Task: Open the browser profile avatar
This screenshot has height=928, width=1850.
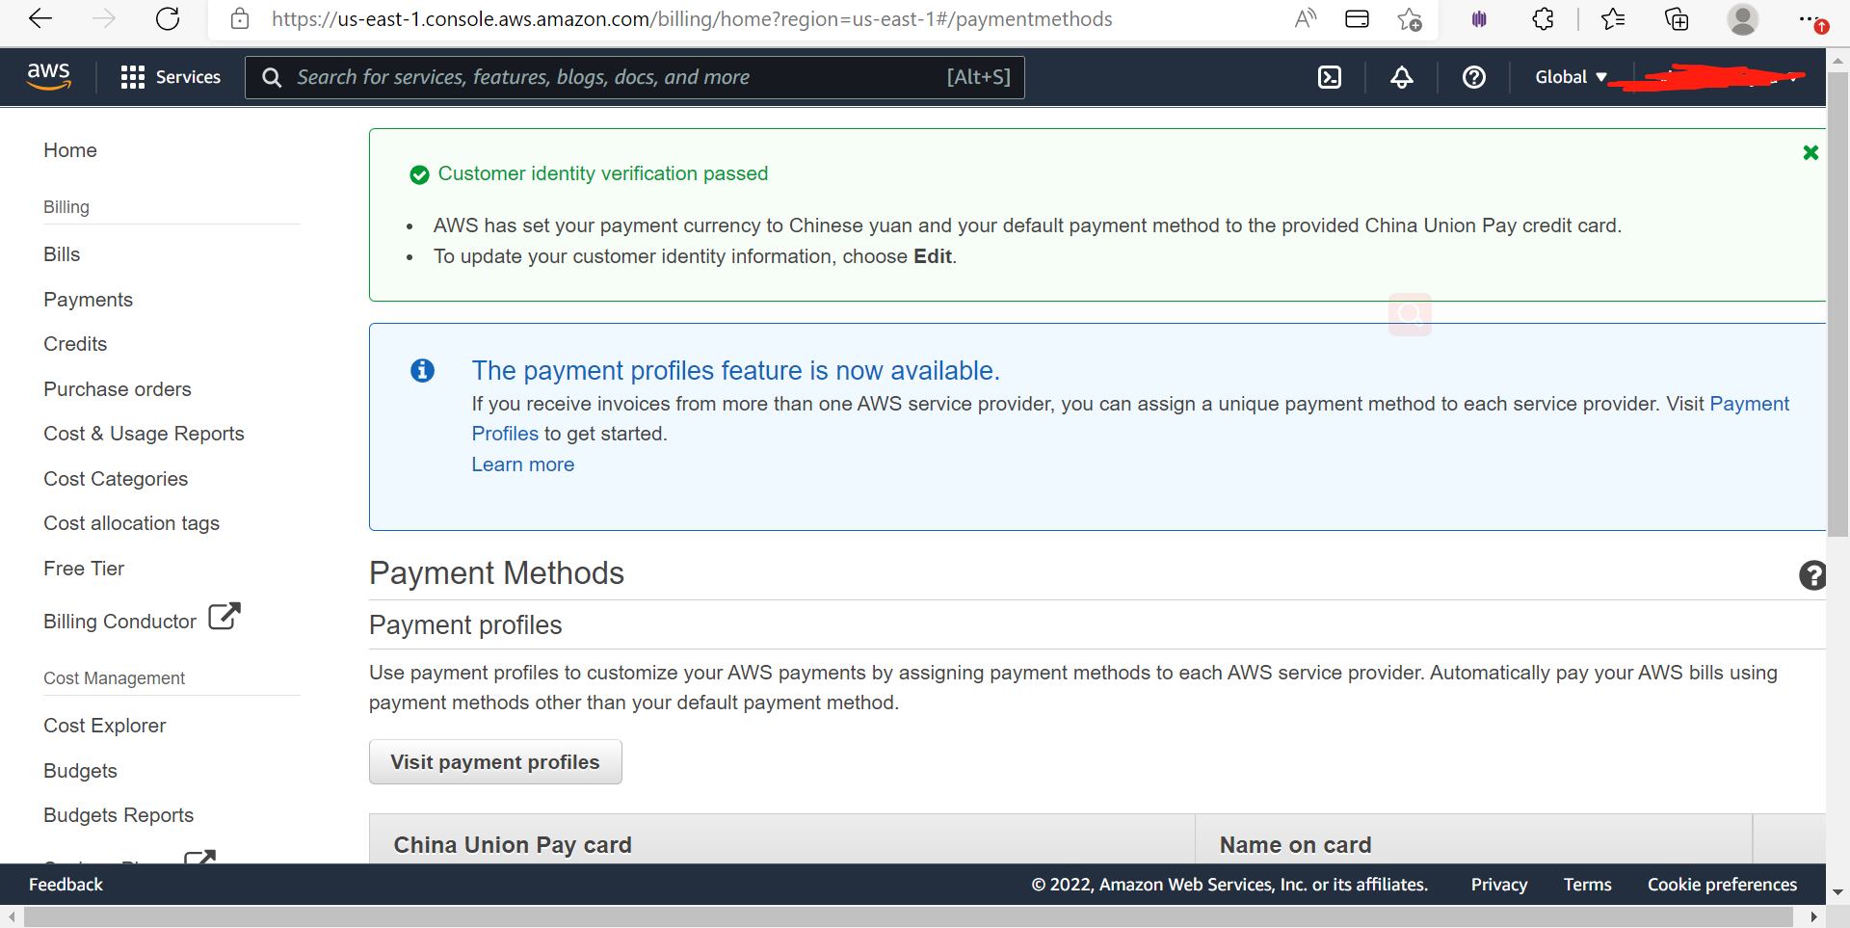Action: coord(1742,18)
